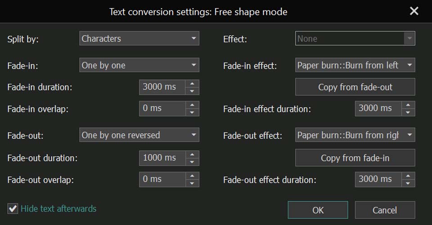Open the Split by dropdown
The image size is (432, 225).
139,38
